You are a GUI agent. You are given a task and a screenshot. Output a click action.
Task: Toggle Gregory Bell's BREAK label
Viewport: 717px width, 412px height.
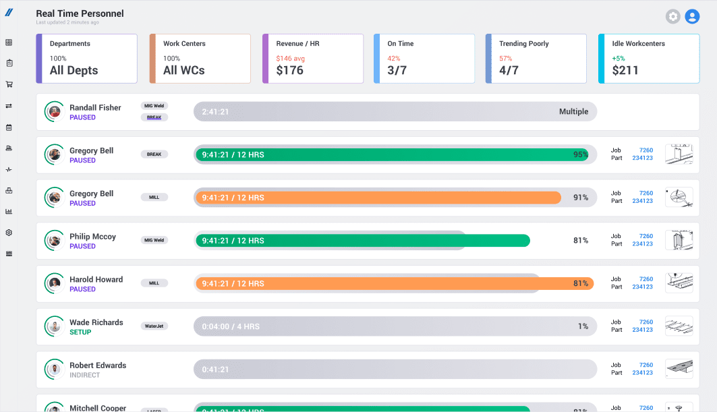click(154, 154)
